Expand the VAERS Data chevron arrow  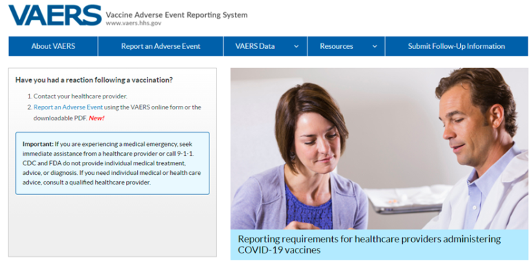(x=296, y=47)
